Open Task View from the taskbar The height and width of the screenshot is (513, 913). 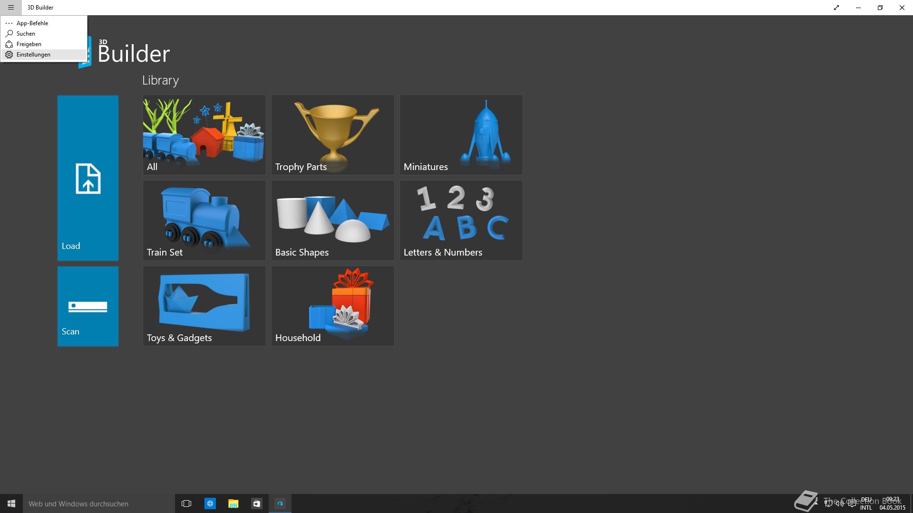[x=186, y=503]
